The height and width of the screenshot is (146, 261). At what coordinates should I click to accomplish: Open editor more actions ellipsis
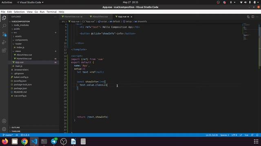click(257, 17)
